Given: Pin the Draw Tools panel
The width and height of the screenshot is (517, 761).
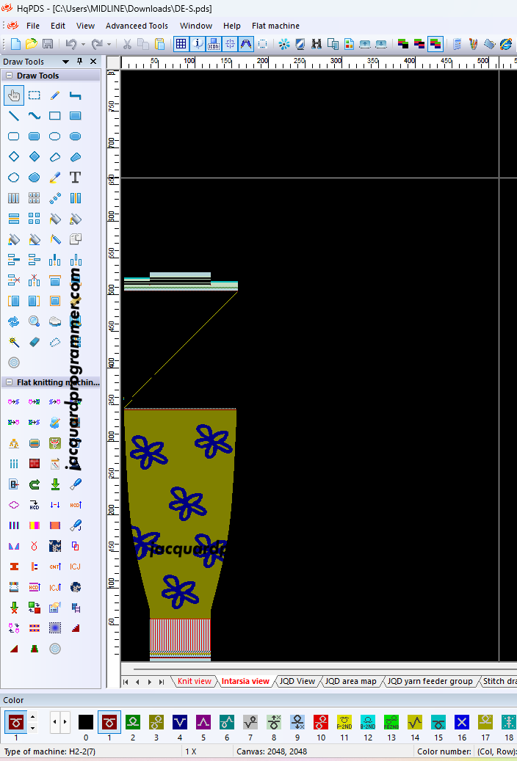Looking at the screenshot, I should tap(80, 62).
